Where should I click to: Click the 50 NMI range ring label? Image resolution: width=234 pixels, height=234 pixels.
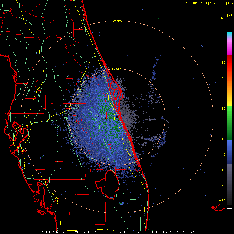[117, 69]
